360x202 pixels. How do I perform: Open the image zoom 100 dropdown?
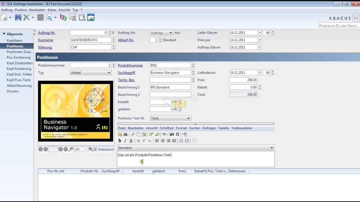[x=85, y=150]
